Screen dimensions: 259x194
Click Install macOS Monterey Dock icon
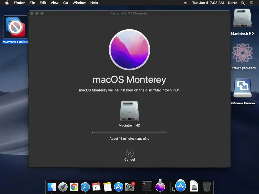click(x=160, y=186)
